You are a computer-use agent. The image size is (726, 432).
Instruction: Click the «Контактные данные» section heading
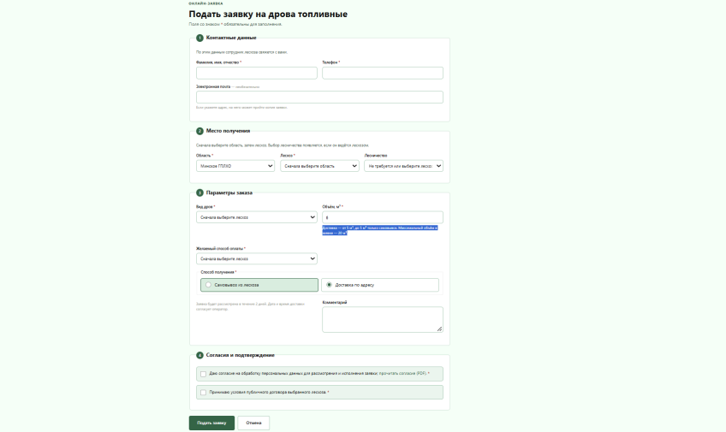[231, 38]
